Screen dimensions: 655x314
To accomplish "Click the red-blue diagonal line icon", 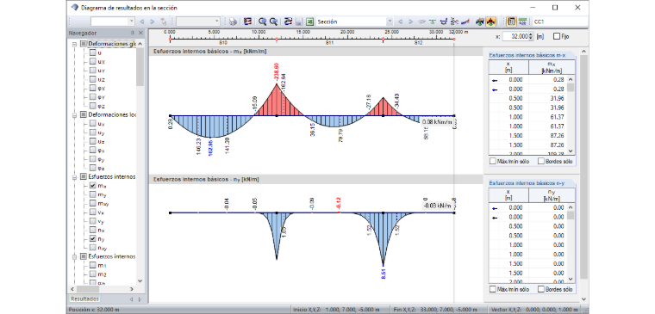I will pyautogui.click(x=466, y=22).
